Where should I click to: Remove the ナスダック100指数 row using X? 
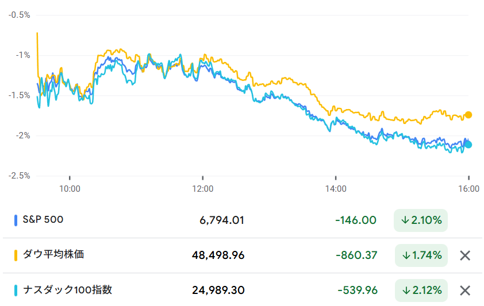[465, 290]
